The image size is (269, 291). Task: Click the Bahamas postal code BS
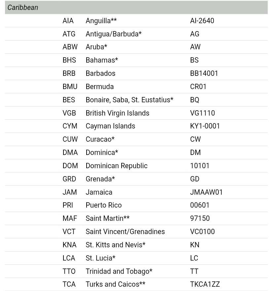pyautogui.click(x=194, y=60)
